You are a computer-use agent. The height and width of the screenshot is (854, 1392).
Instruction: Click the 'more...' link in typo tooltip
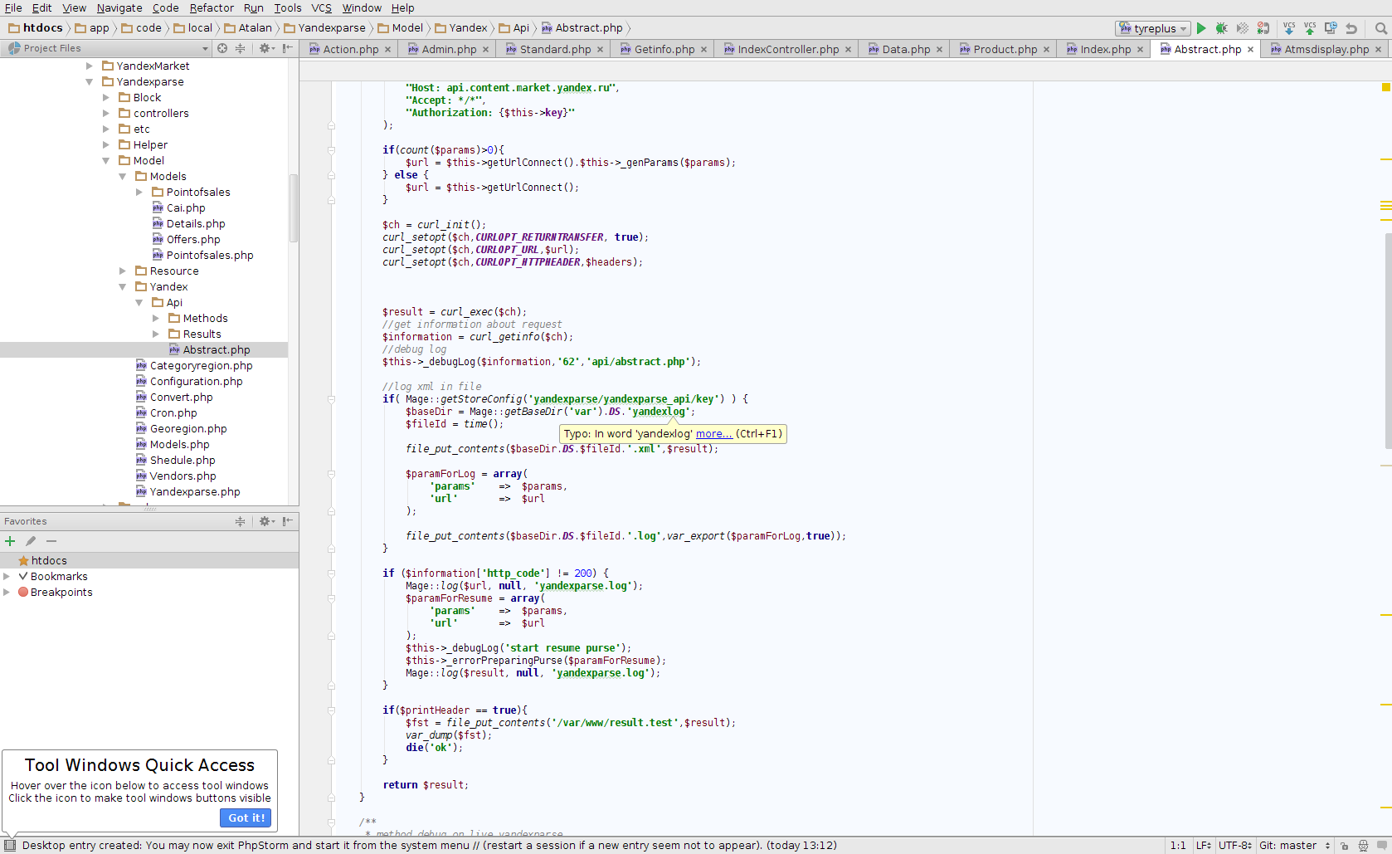714,434
